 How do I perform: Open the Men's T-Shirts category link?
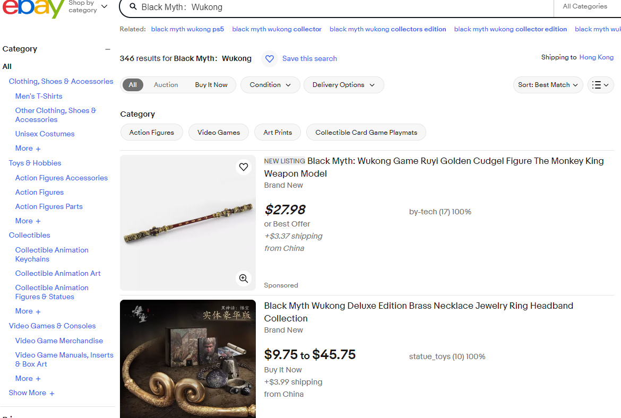click(x=39, y=96)
